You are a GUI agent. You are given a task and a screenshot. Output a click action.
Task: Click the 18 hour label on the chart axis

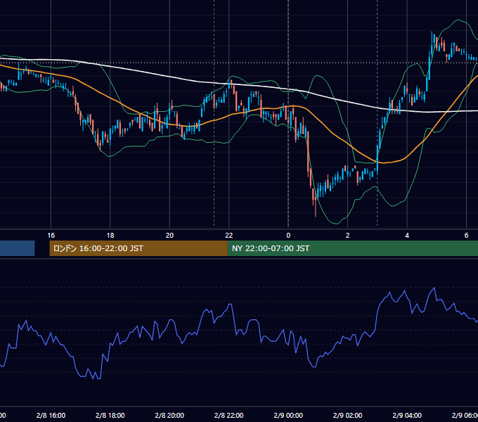click(x=110, y=236)
